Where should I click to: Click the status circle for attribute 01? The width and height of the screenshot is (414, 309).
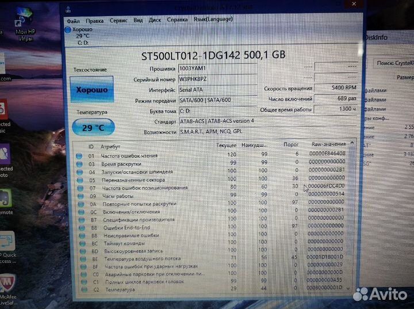click(79, 156)
